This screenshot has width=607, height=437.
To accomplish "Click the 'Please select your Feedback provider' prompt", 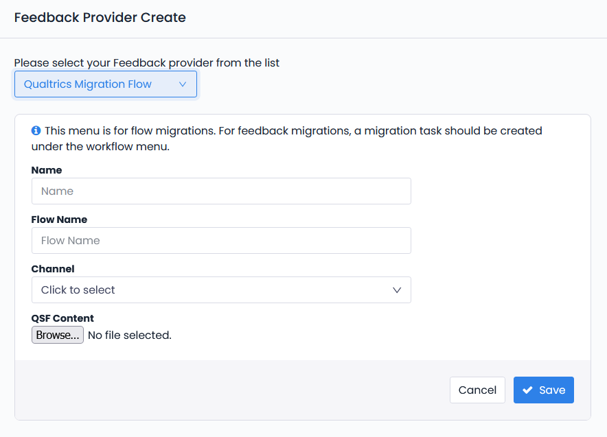I will (147, 62).
